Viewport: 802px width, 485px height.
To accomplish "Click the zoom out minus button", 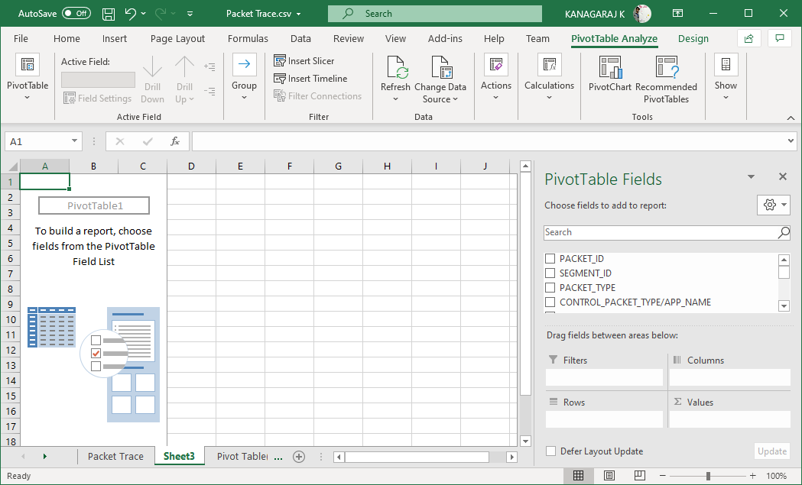I will 662,476.
